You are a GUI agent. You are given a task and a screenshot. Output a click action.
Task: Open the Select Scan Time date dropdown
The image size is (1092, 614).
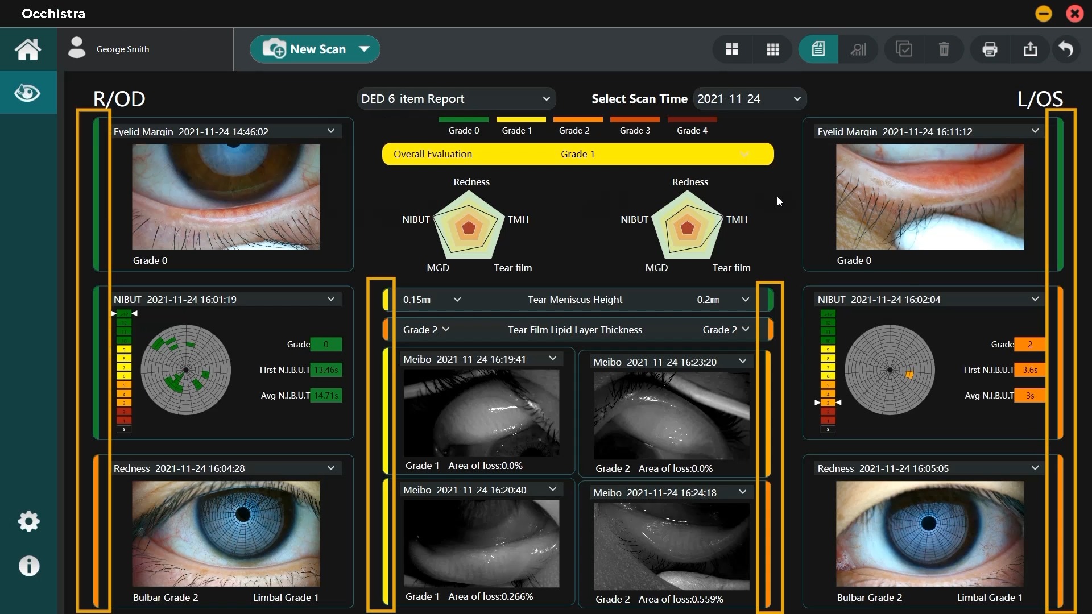click(750, 99)
